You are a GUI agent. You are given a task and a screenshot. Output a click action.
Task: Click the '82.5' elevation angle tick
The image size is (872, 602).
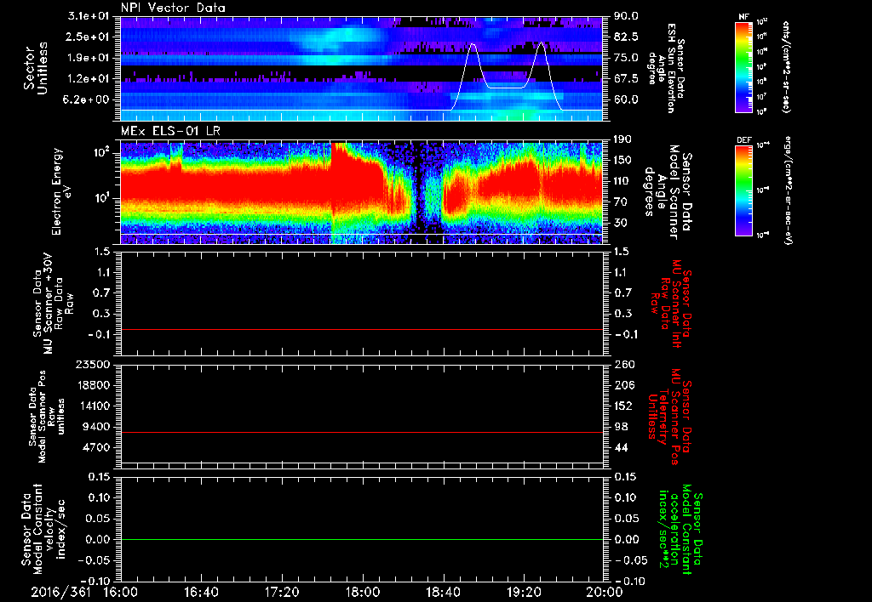[x=626, y=37]
